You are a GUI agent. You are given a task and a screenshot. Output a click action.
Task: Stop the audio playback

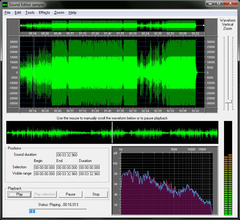tap(96, 194)
